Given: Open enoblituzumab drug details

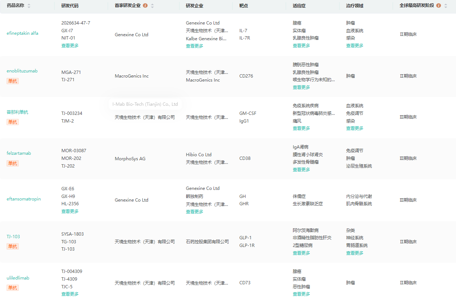Looking at the screenshot, I should [22, 71].
